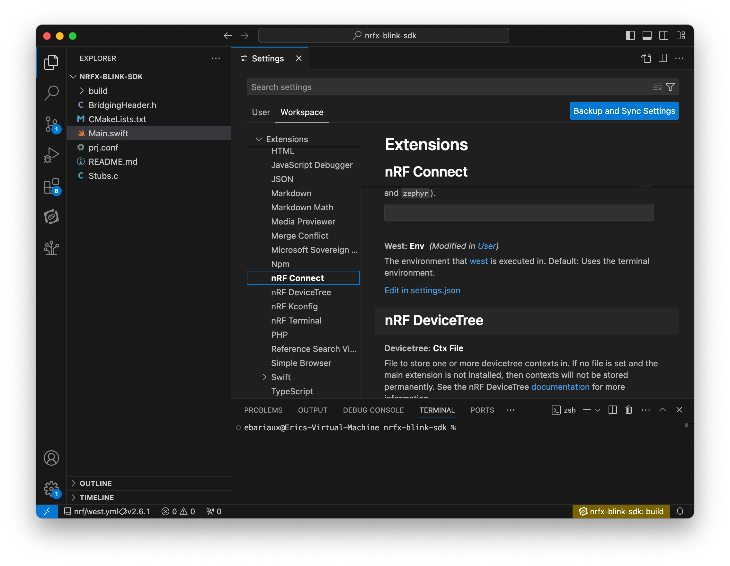Open Run and Debug view
730x566 pixels.
[51, 155]
